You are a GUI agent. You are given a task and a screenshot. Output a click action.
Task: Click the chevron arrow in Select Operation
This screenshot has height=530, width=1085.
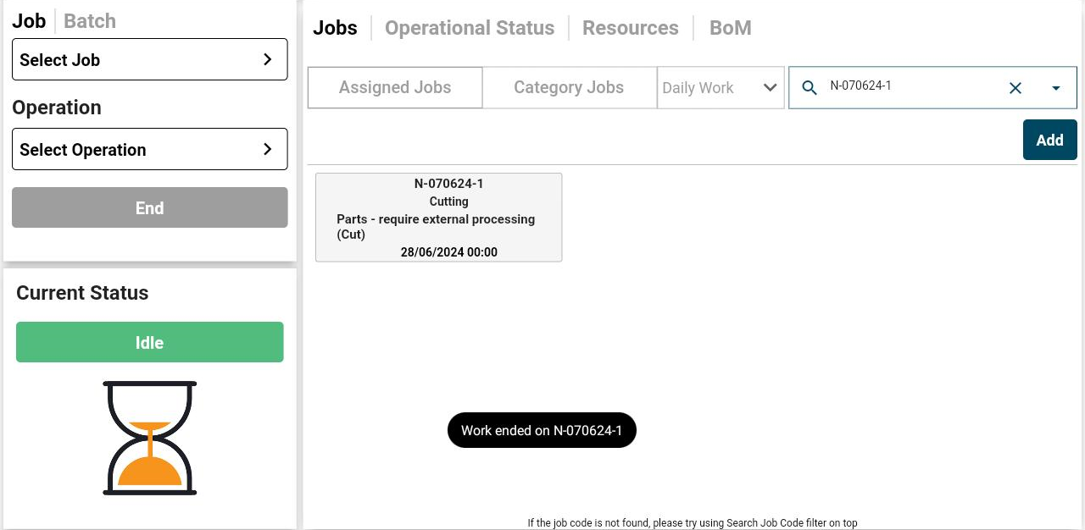point(267,149)
